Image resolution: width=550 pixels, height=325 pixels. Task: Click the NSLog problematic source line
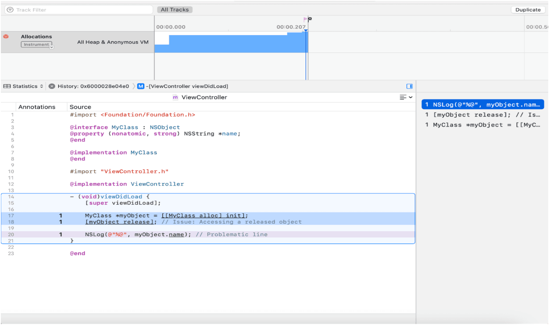click(x=176, y=234)
